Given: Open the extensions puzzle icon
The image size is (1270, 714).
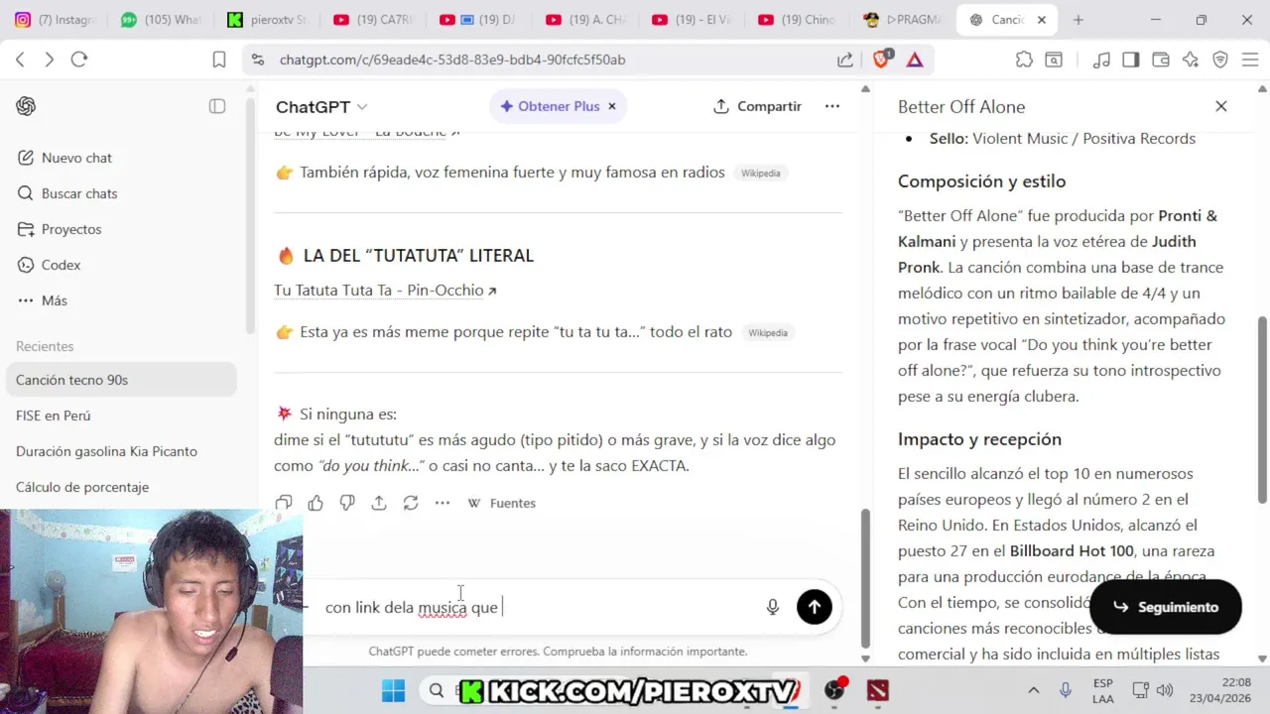Looking at the screenshot, I should [1024, 59].
